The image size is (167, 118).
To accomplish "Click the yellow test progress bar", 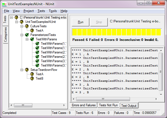I will [117, 32].
